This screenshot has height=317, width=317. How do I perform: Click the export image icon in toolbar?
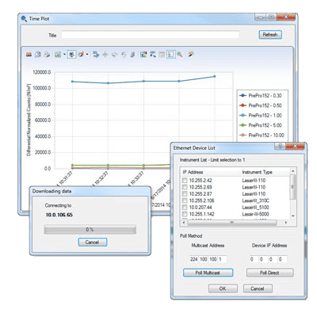point(58,55)
